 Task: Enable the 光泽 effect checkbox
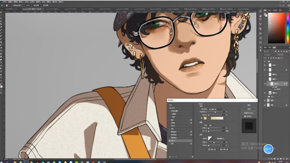(170, 129)
